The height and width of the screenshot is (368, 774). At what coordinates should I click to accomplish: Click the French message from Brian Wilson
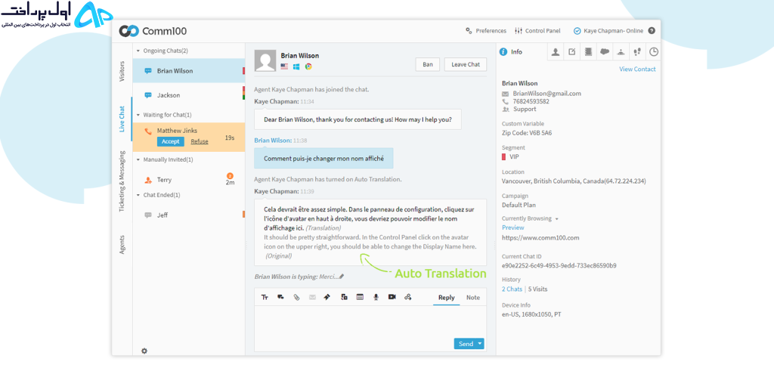(324, 159)
